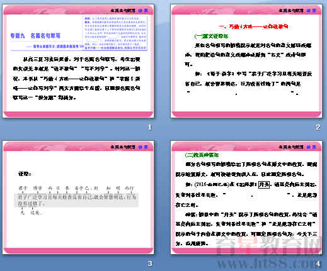Click blue text button at slide 1 header's right end
Viewport: 327px width, 271px height.
[x=146, y=11]
